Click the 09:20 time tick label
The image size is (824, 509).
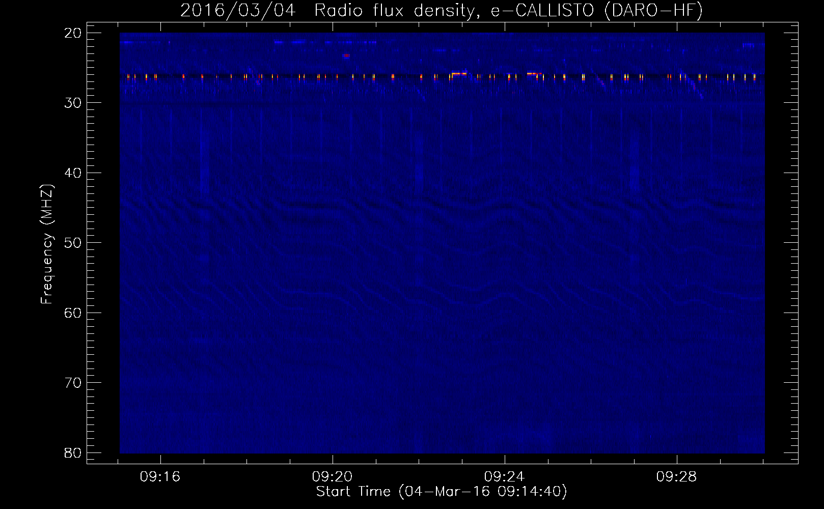tap(333, 477)
